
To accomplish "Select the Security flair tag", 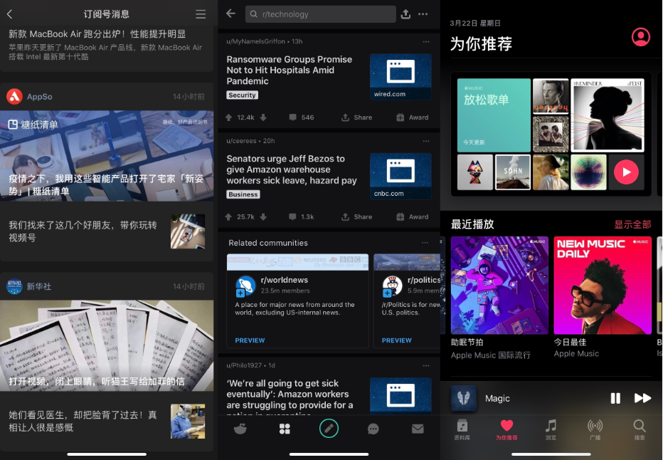I will [243, 95].
